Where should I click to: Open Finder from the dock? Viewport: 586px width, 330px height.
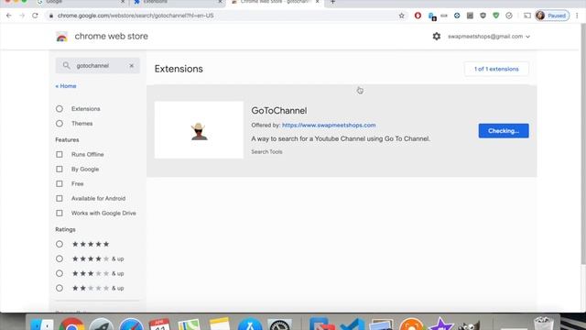pyautogui.click(x=42, y=324)
